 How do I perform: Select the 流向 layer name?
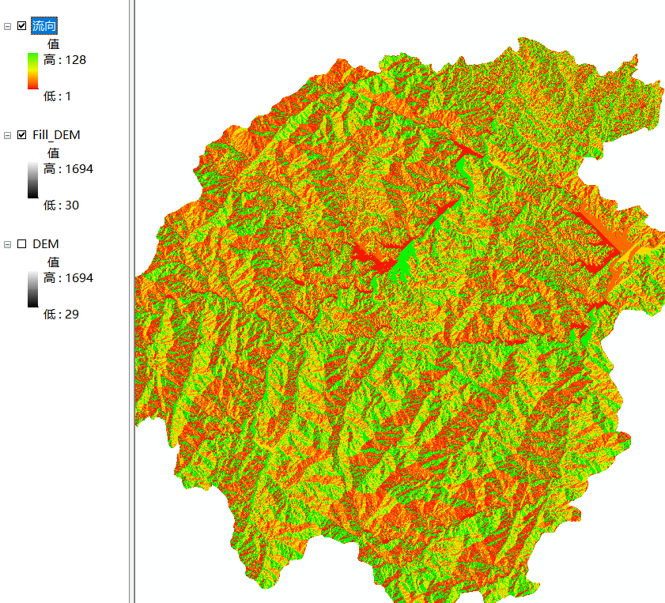coord(44,26)
